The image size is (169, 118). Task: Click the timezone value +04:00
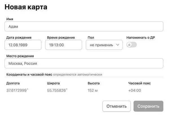click(x=134, y=91)
